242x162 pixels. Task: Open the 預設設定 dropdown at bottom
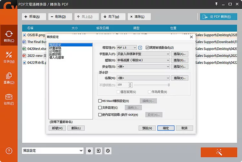53,151
